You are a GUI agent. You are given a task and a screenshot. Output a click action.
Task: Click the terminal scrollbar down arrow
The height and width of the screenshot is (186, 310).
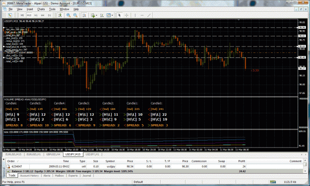pyautogui.click(x=305, y=171)
